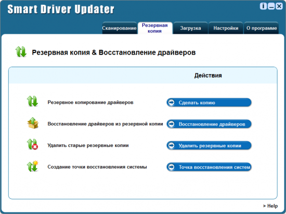
Task: Click the restore point icon with star
Action: (33, 166)
